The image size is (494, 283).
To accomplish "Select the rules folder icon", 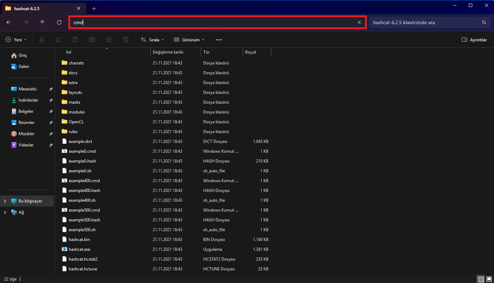I will pyautogui.click(x=64, y=132).
